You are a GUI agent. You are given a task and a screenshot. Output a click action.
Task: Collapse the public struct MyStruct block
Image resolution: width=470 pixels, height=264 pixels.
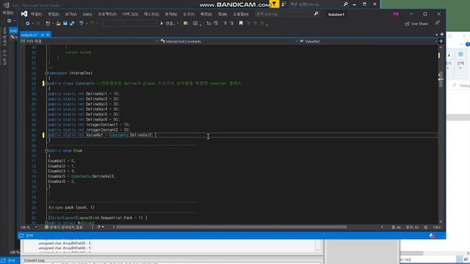click(x=46, y=223)
